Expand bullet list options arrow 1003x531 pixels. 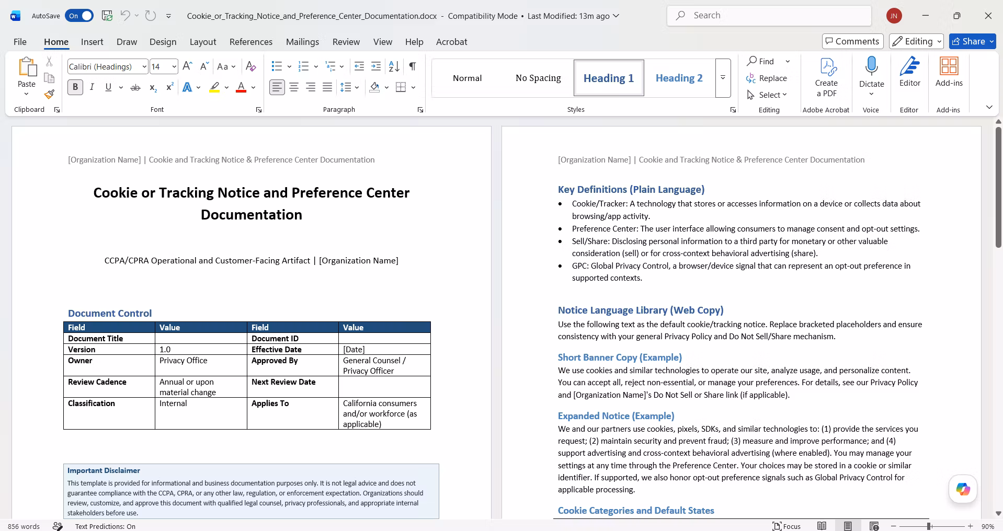tap(289, 66)
